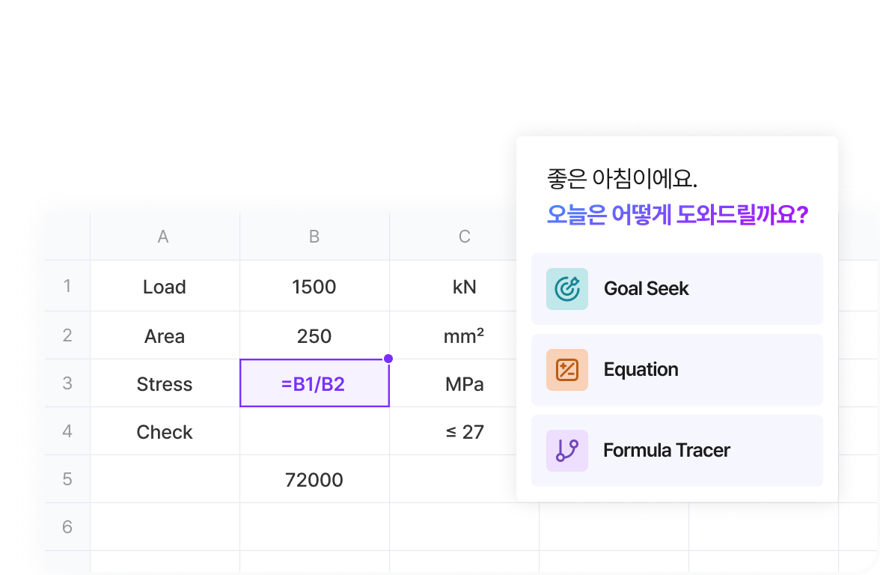Click the cell with value 1500

pyautogui.click(x=314, y=287)
